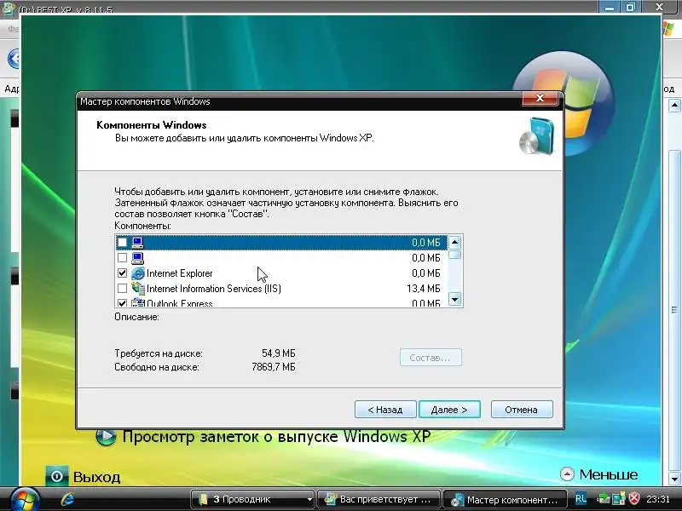Click the components list scroll-down arrow

tap(455, 299)
